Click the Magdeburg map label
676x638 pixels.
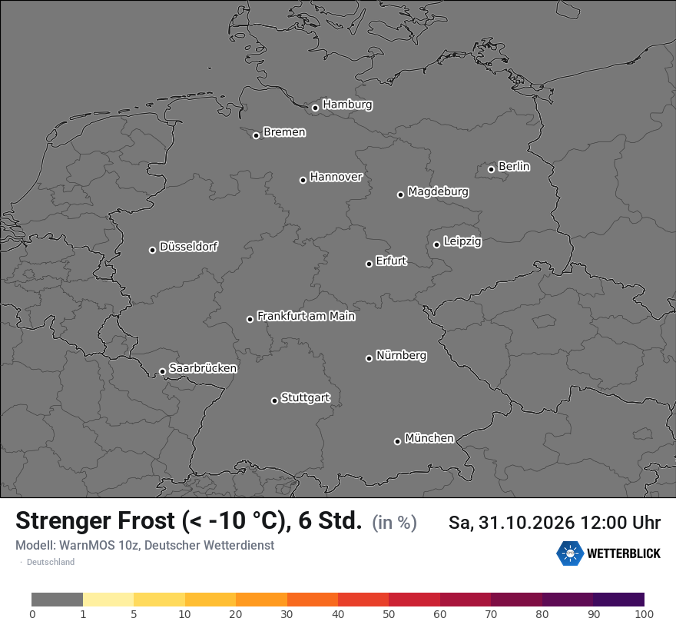pyautogui.click(x=439, y=192)
